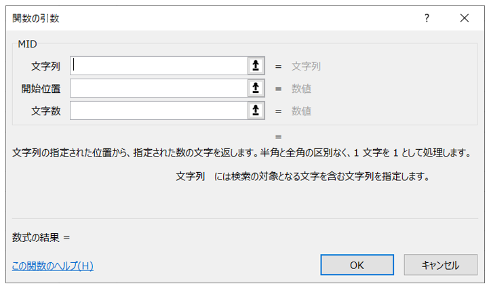Viewport: 491px width, 288px height.
Task: Click the MID function group label
Action: 28,44
